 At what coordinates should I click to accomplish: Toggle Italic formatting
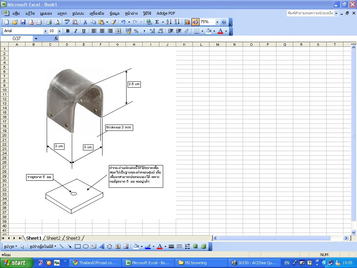pos(76,31)
